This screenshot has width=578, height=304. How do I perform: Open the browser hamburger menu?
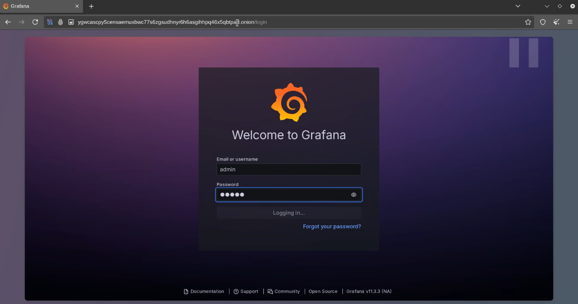tap(570, 22)
